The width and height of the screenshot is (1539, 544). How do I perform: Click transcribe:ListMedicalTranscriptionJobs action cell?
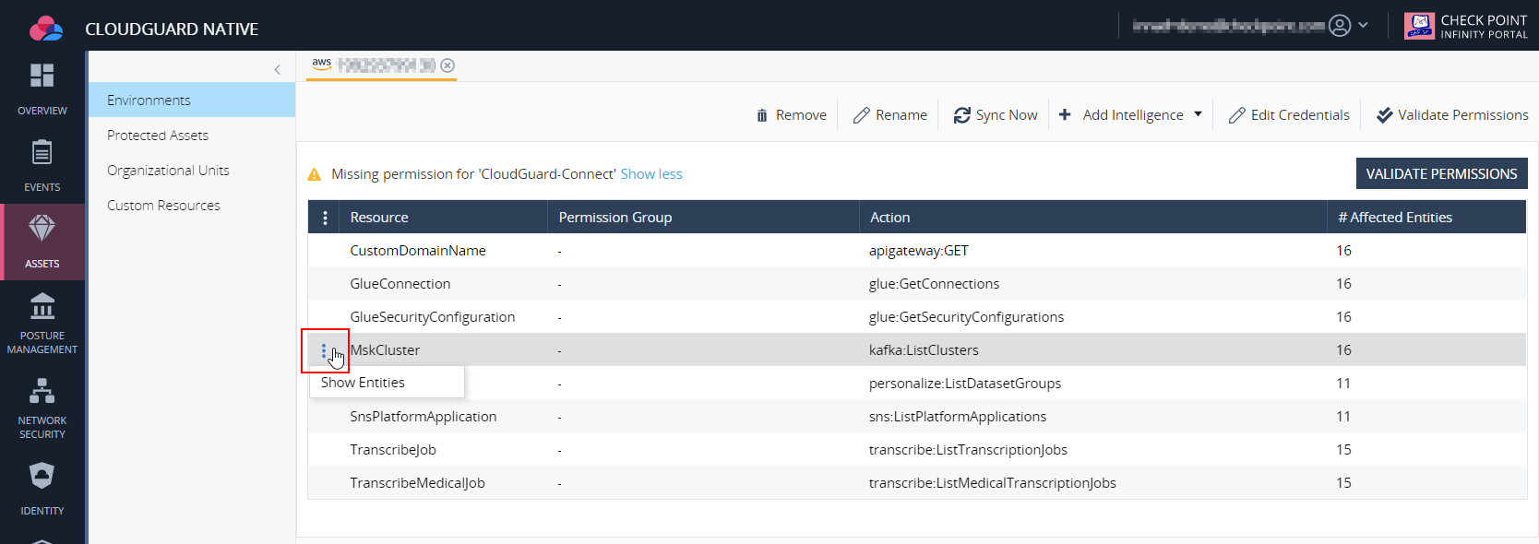pos(993,483)
